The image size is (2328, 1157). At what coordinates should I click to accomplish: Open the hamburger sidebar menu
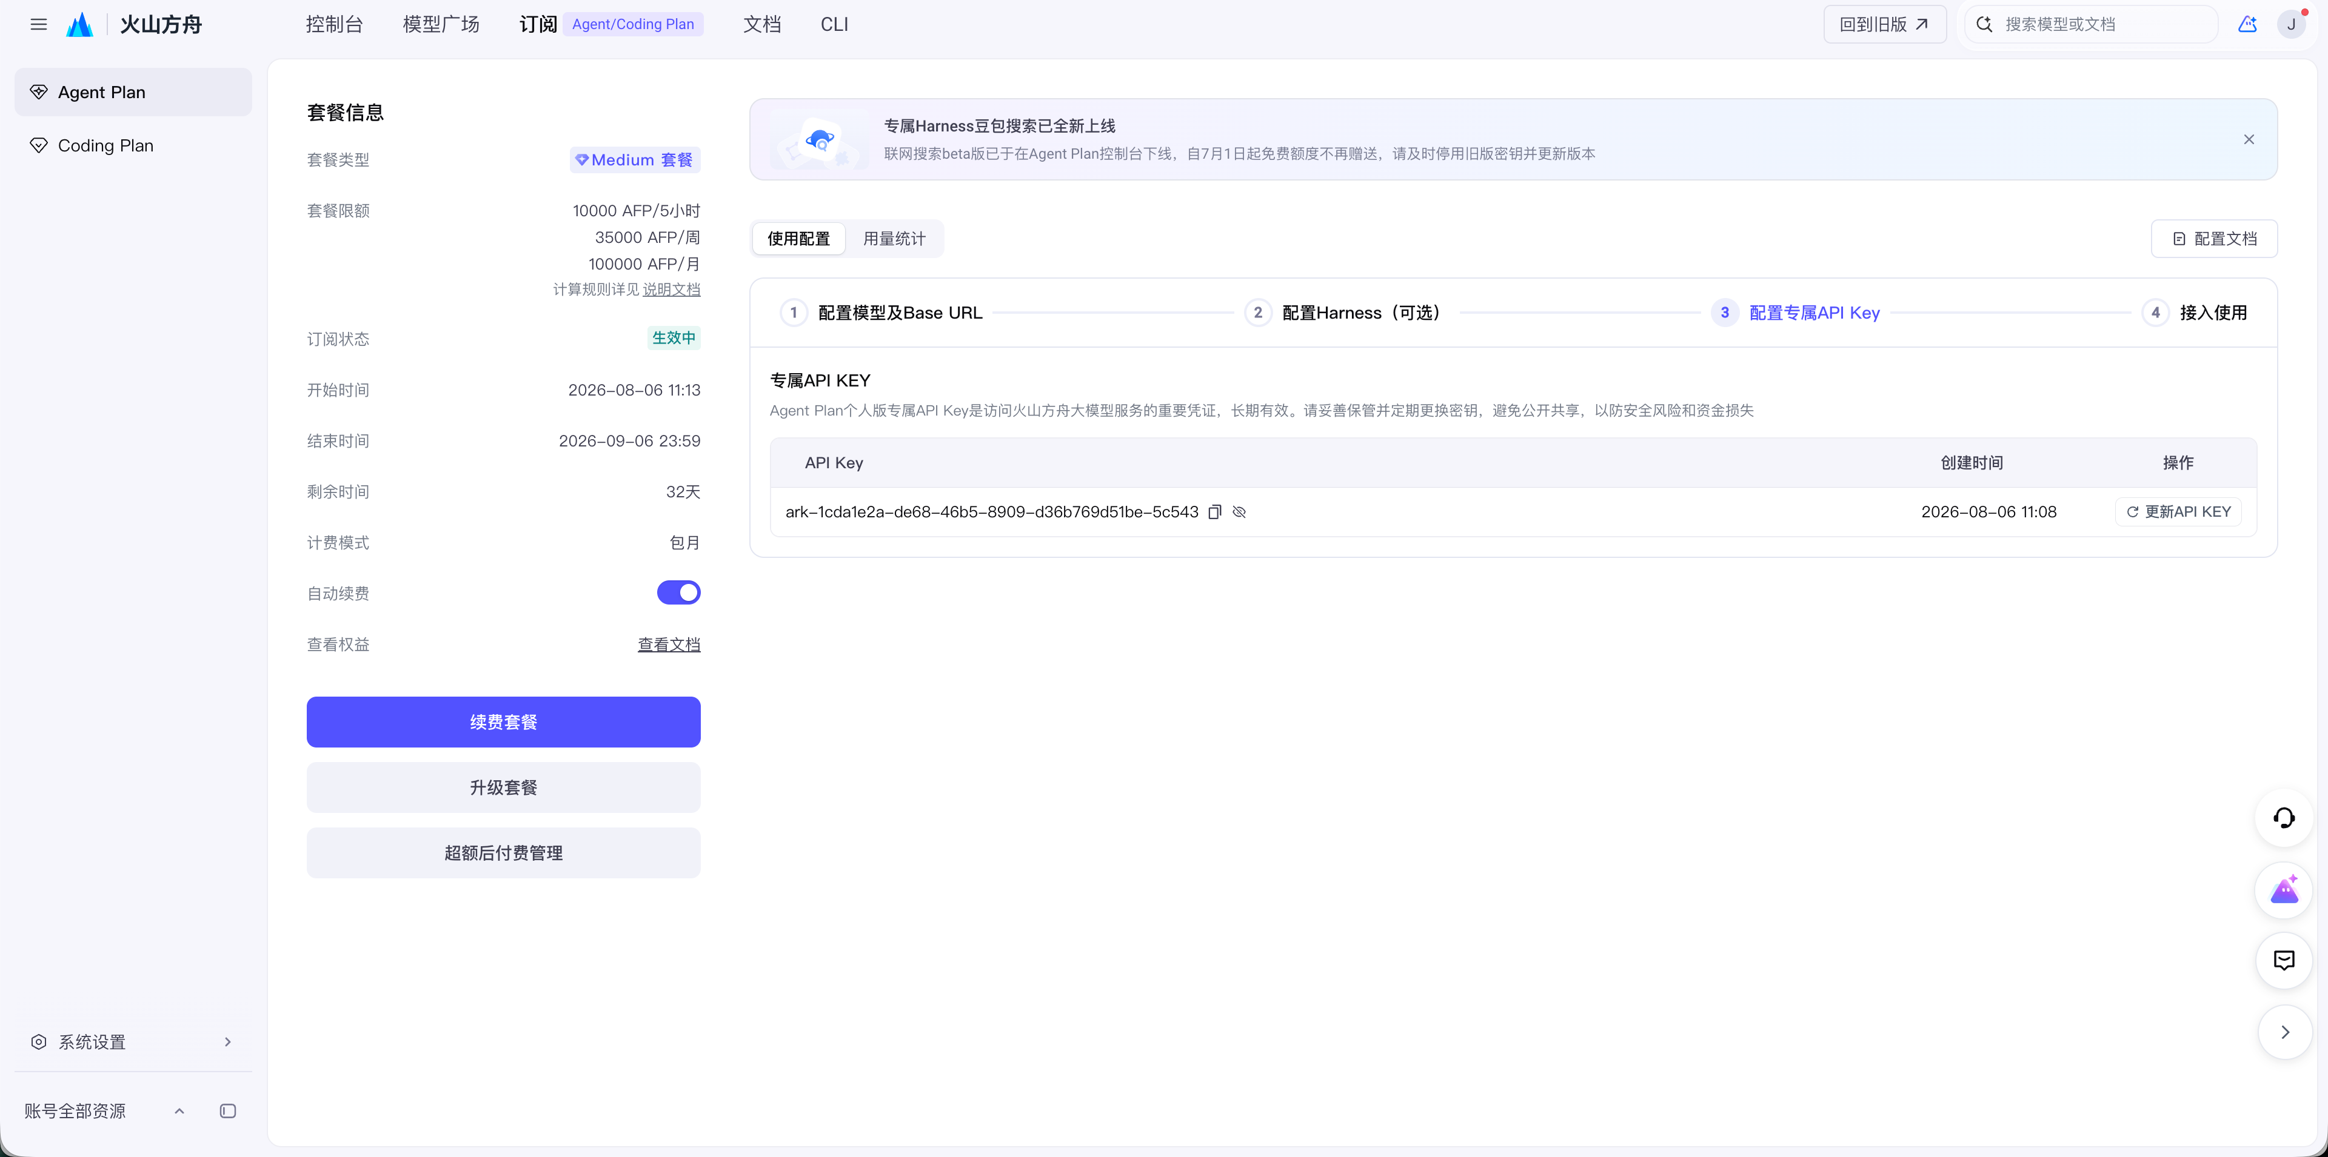(38, 24)
